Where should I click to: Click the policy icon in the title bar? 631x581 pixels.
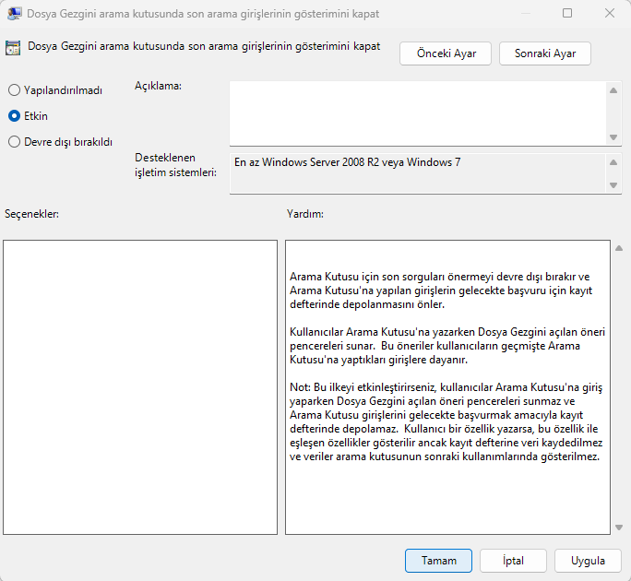tap(15, 14)
